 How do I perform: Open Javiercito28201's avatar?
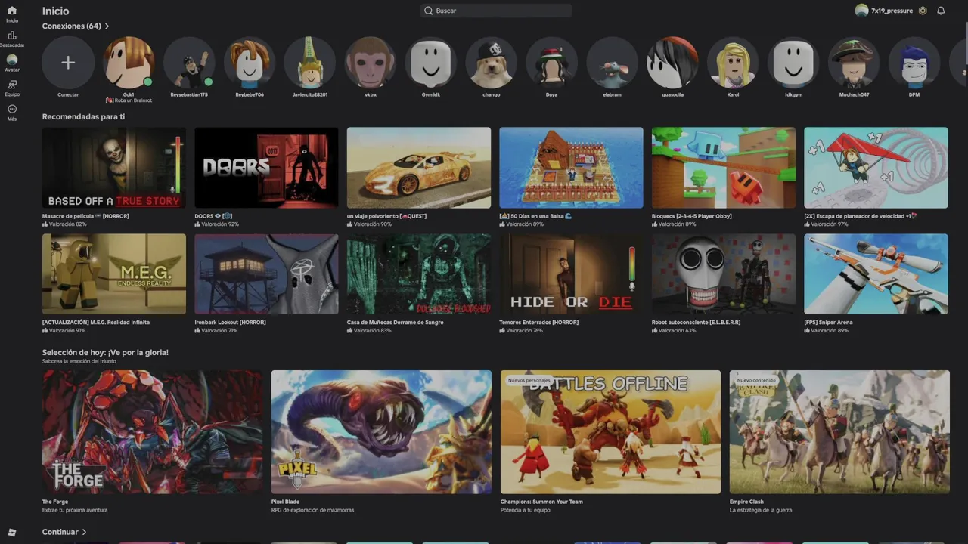[x=310, y=63]
